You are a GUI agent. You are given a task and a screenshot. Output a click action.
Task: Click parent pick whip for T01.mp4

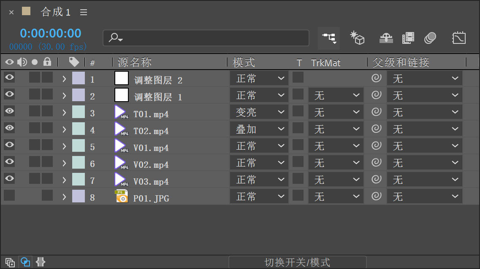point(376,112)
